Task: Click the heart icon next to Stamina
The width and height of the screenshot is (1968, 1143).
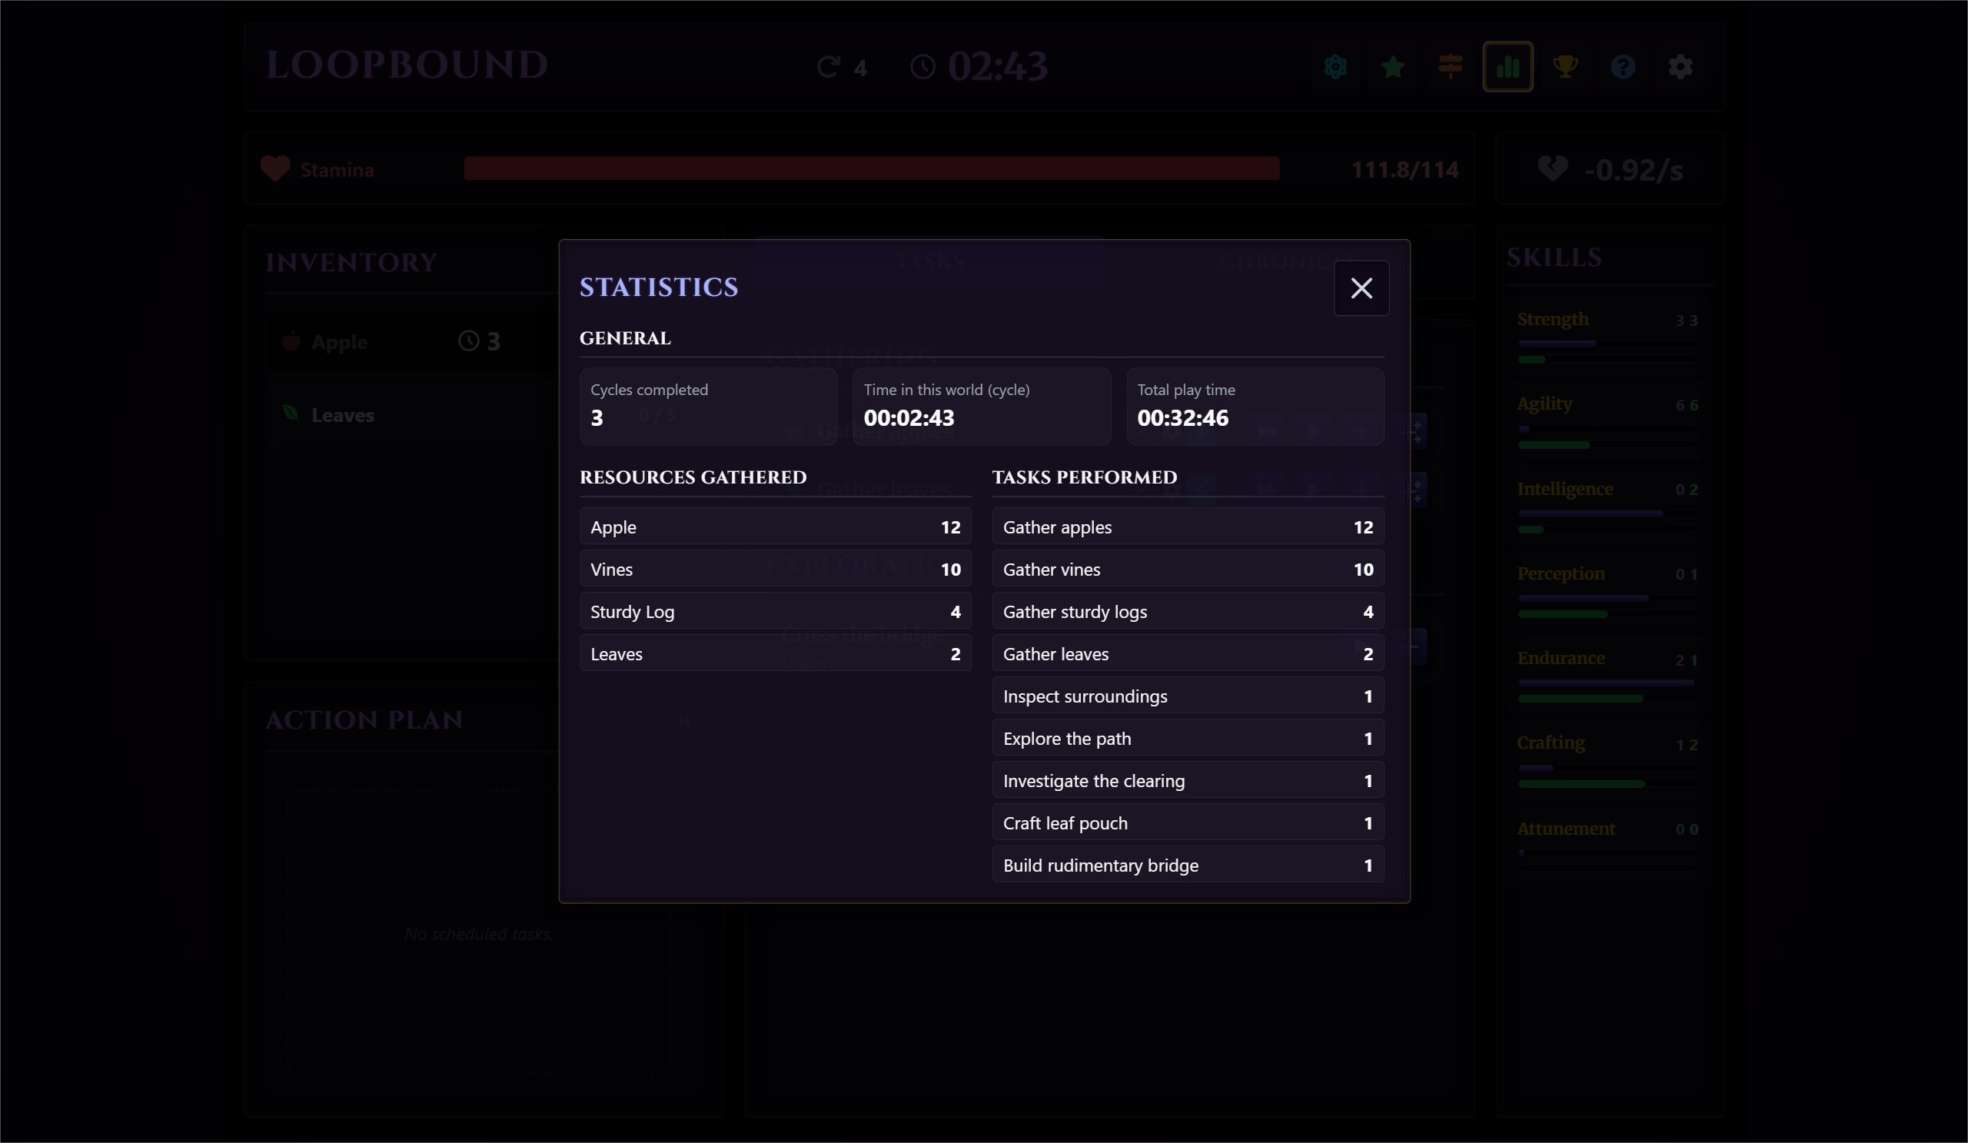Action: point(275,168)
